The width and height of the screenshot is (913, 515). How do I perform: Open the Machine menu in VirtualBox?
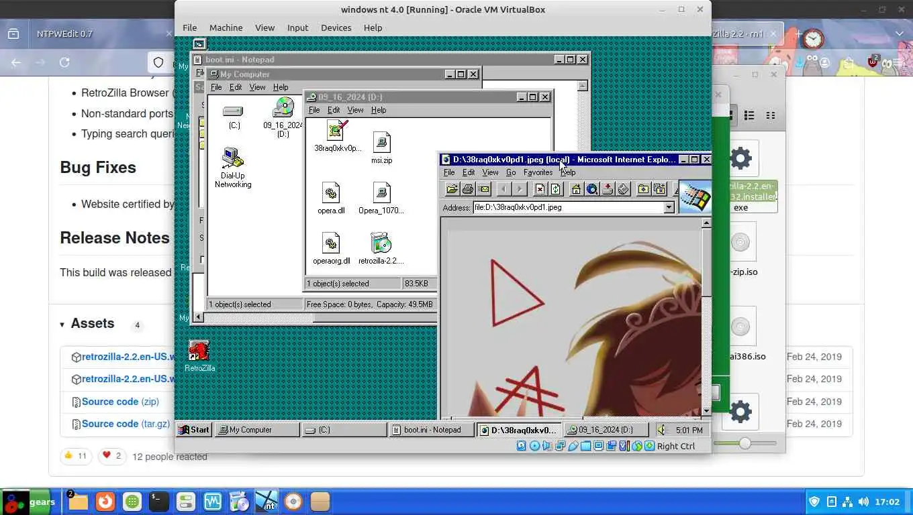[226, 27]
